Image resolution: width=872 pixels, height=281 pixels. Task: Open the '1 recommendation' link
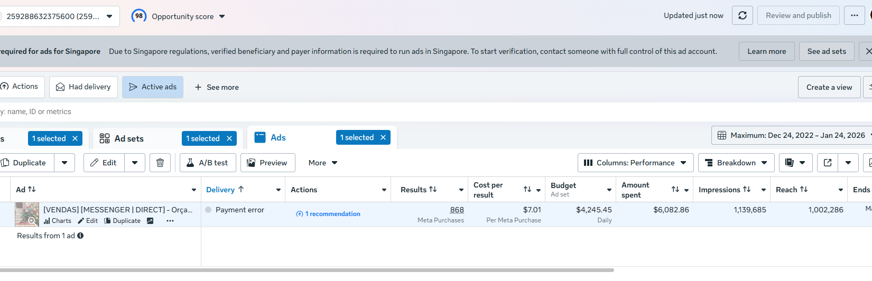[x=328, y=214]
